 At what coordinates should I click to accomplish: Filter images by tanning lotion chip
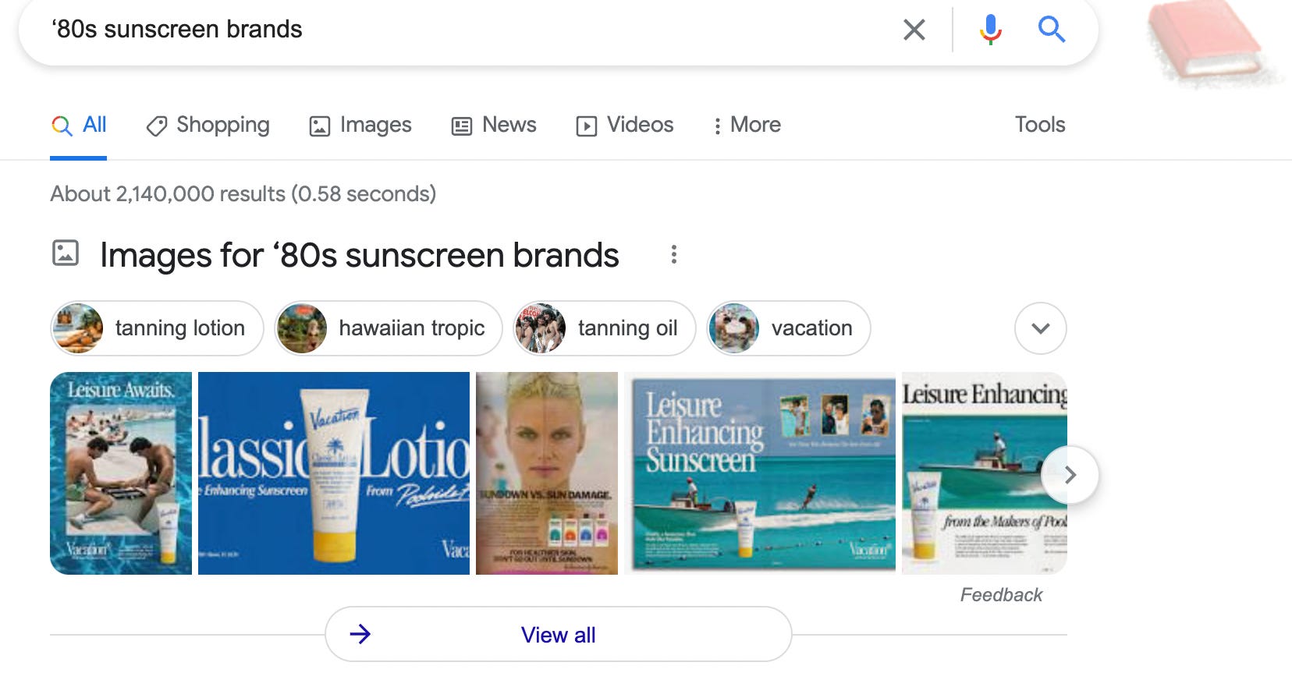(x=157, y=328)
